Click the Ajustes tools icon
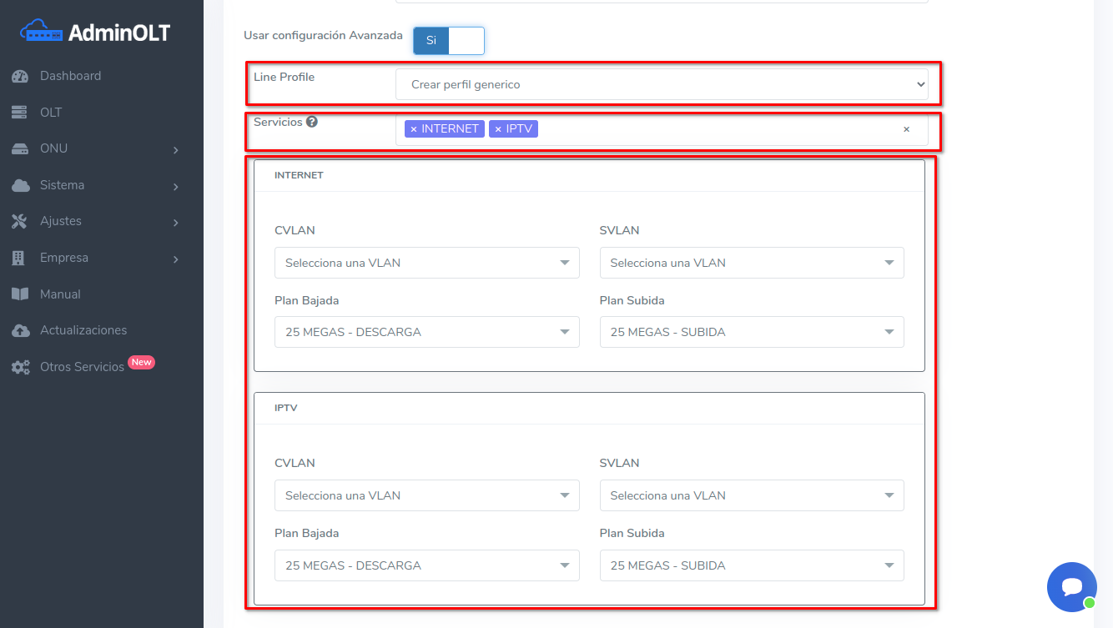Viewport: 1113px width, 628px height. pyautogui.click(x=20, y=222)
